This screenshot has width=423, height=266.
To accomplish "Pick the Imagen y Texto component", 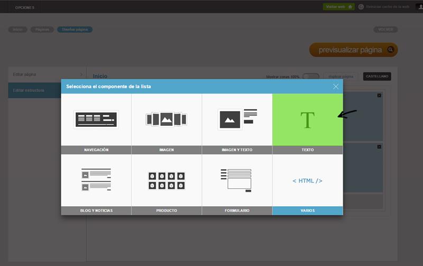I will (237, 120).
